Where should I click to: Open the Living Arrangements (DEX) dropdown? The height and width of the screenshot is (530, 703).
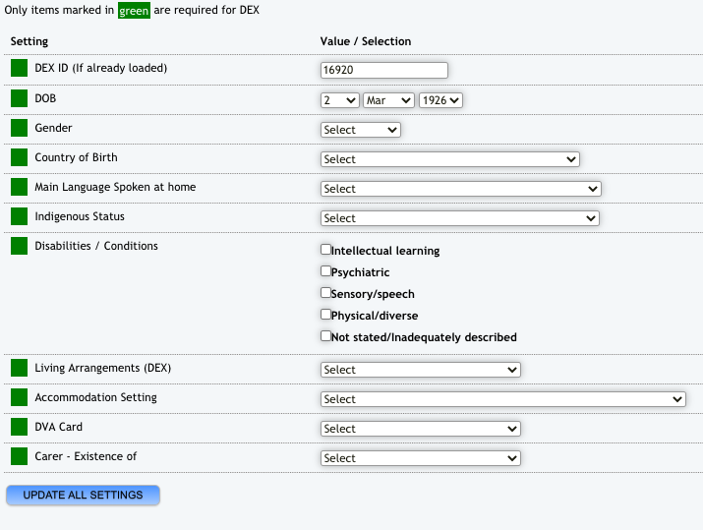pyautogui.click(x=420, y=370)
